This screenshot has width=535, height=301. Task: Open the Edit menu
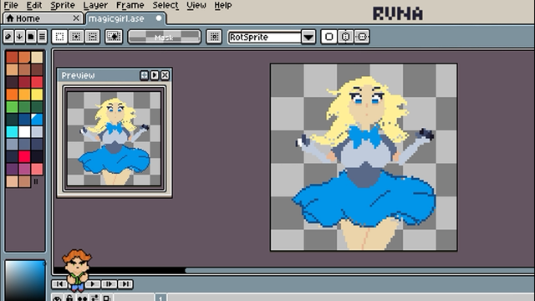(x=34, y=5)
